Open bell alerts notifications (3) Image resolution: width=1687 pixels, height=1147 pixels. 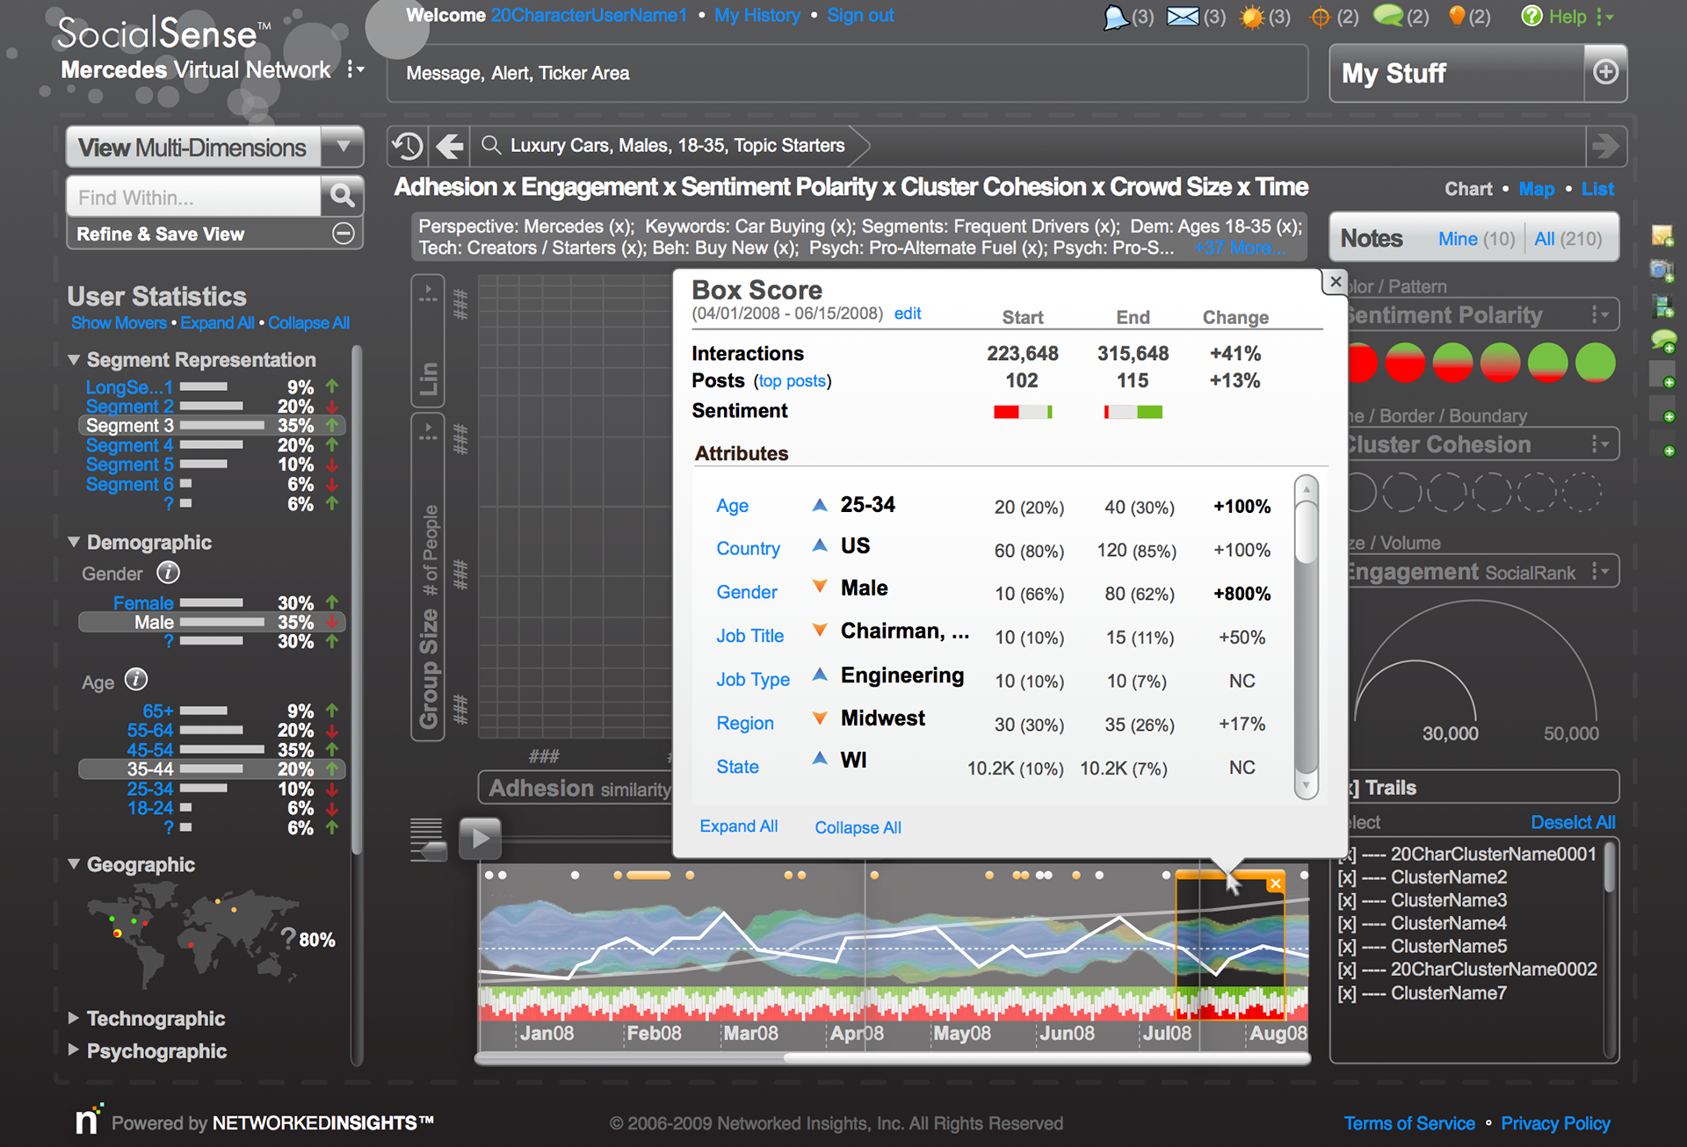1116,17
